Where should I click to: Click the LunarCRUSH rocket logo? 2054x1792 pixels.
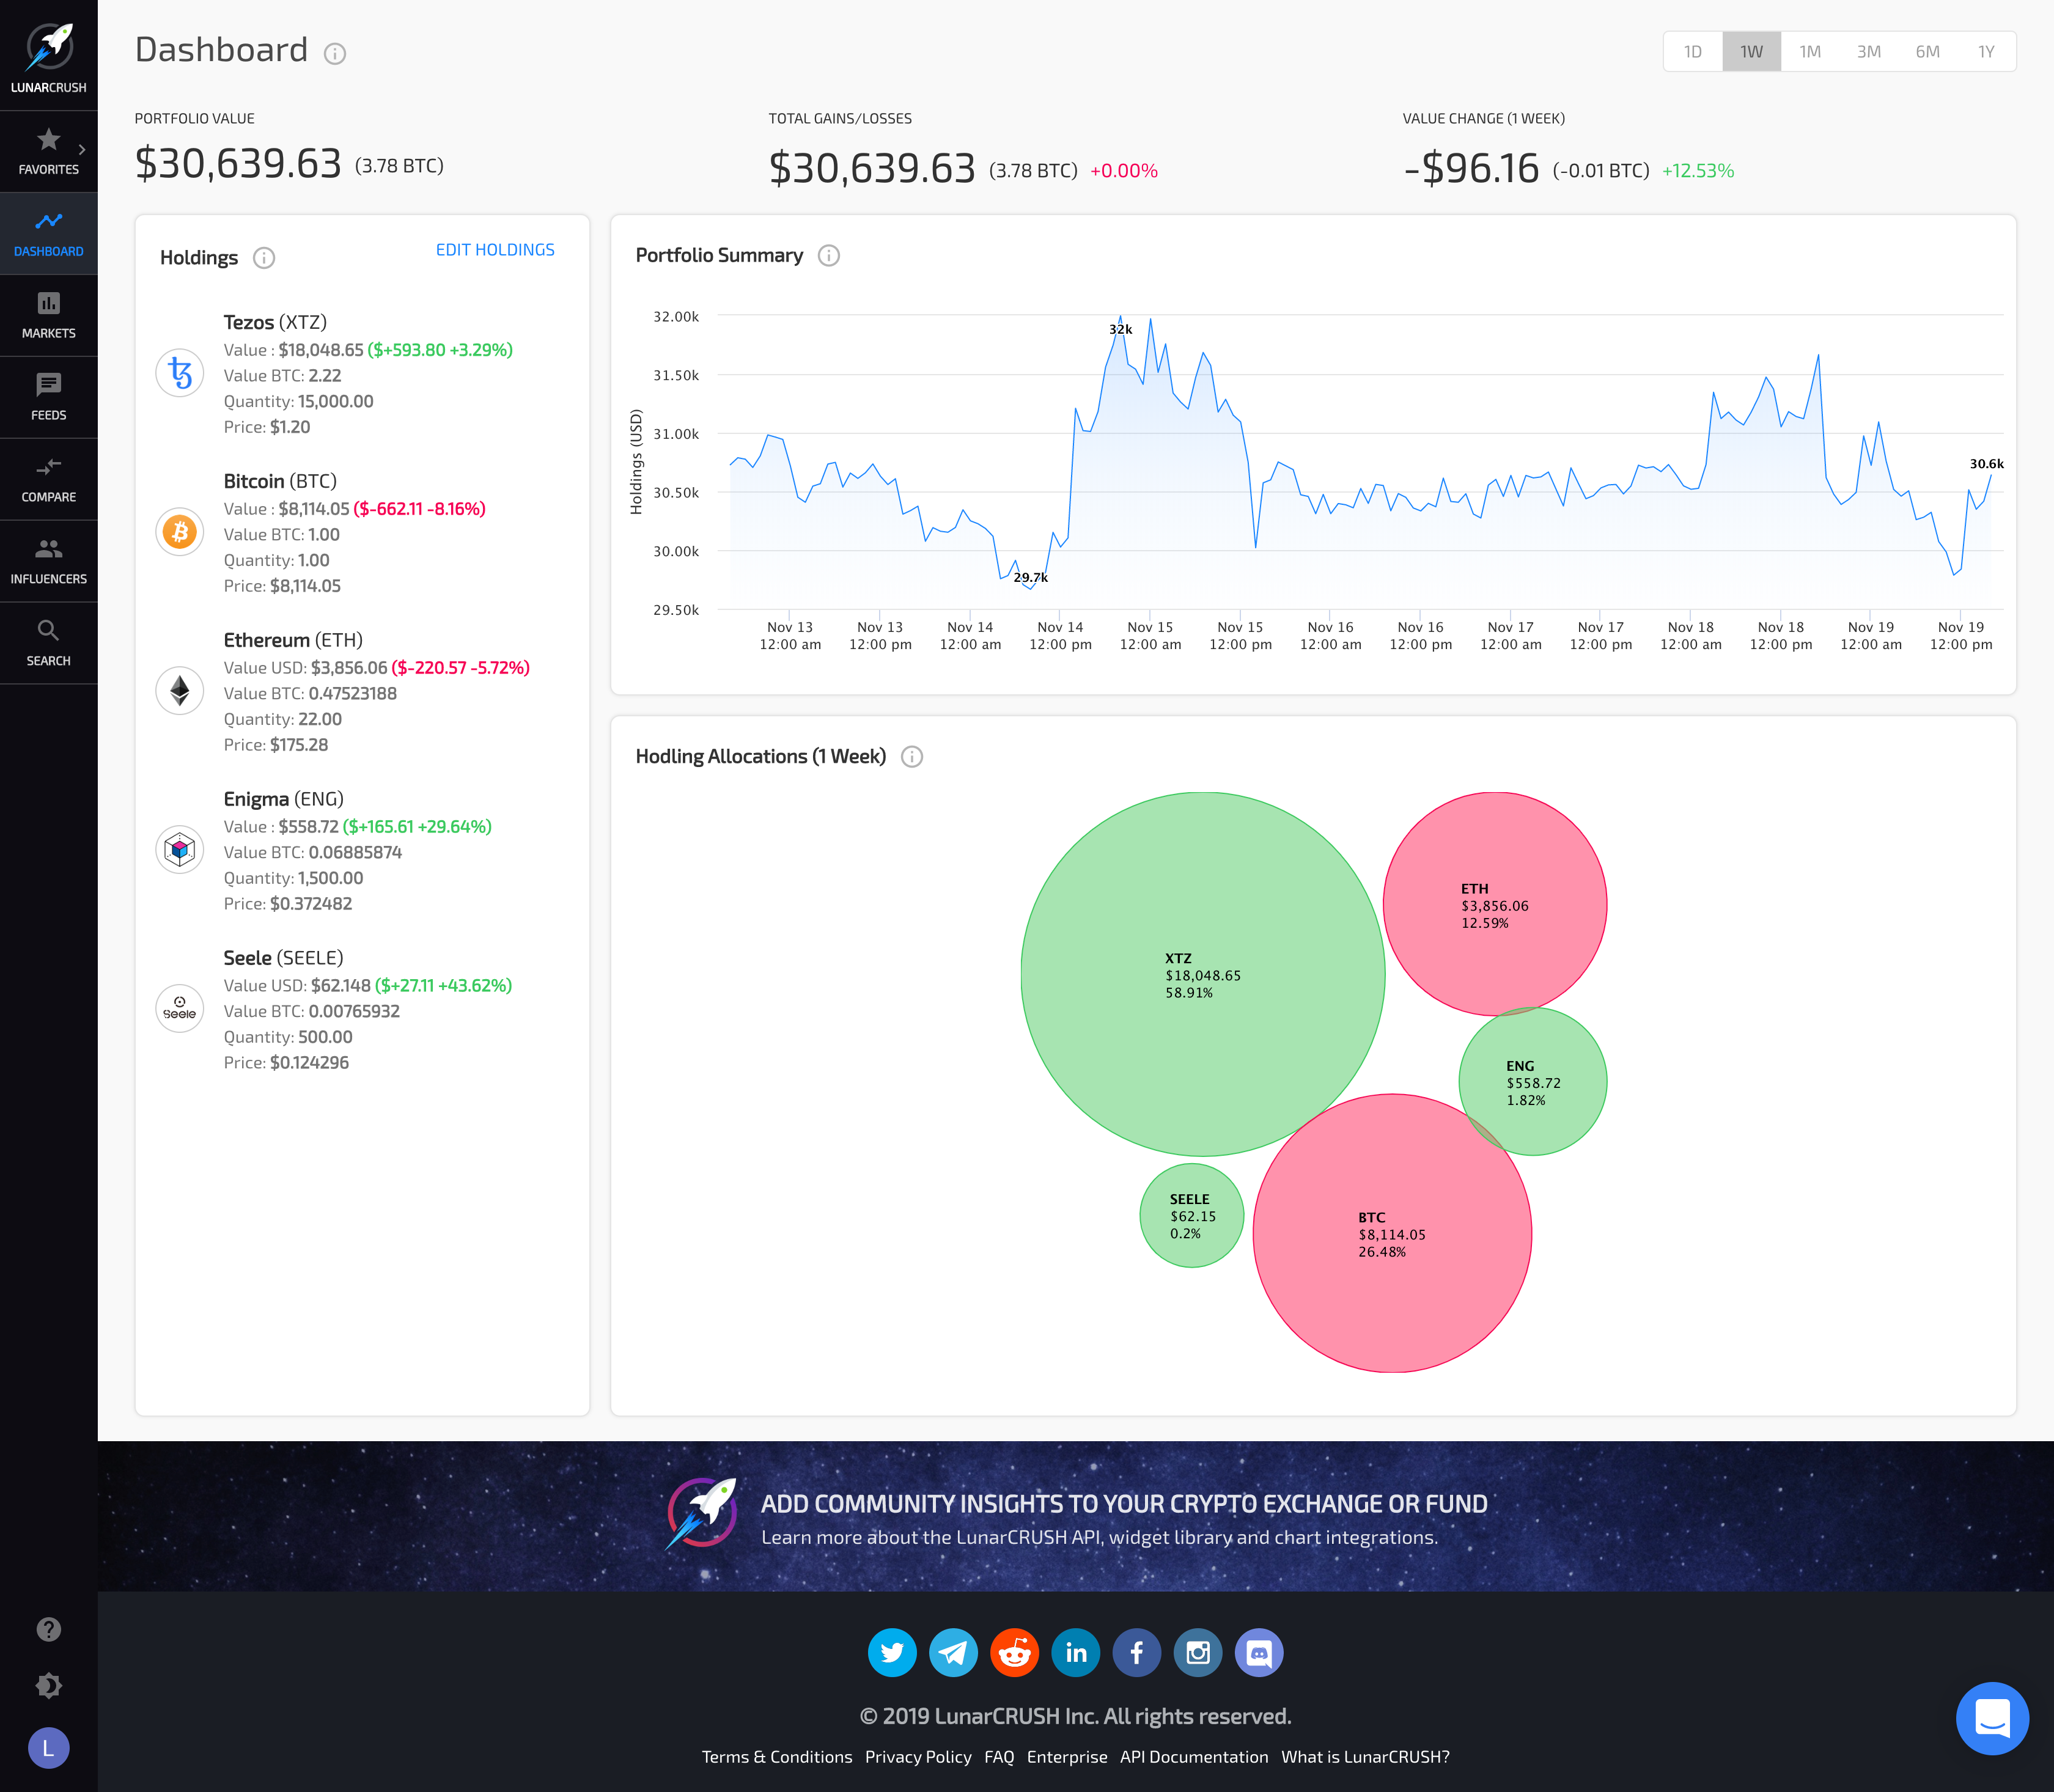49,48
